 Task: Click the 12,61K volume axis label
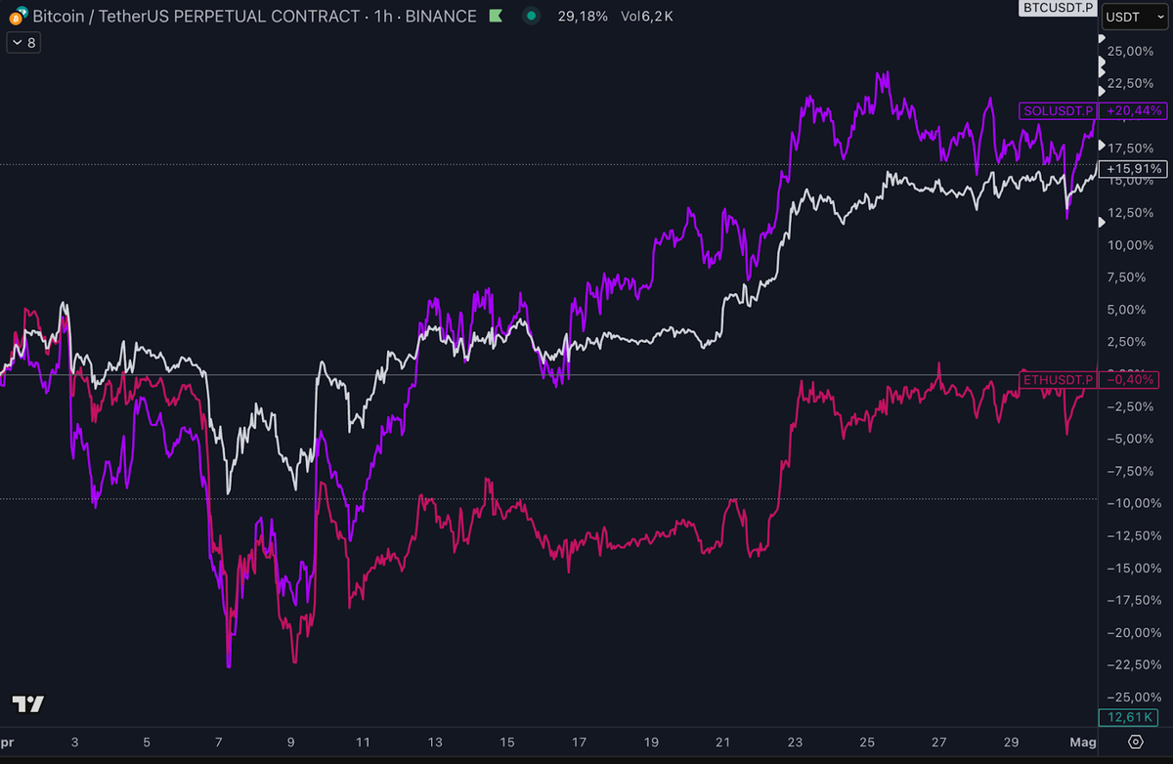coord(1129,718)
